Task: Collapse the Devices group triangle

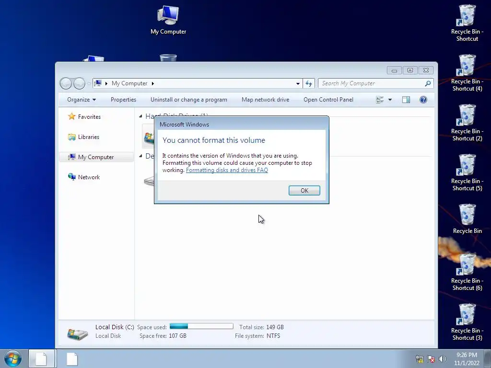Action: [x=140, y=156]
